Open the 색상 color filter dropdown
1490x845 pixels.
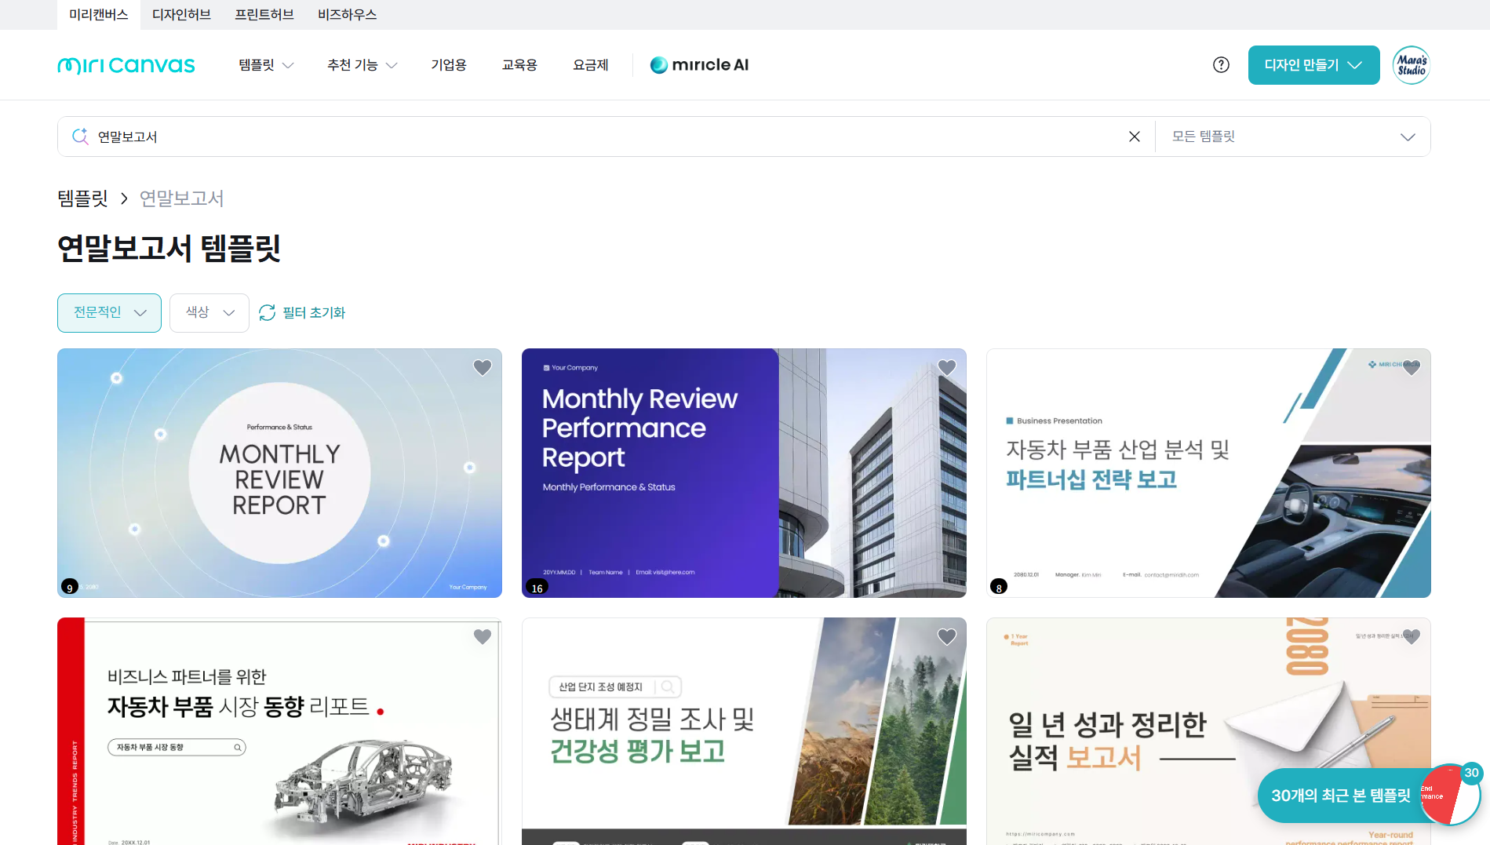pyautogui.click(x=209, y=313)
